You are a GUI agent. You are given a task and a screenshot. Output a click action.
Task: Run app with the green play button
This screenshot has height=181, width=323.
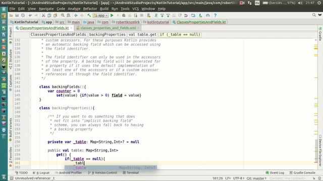click(112, 16)
